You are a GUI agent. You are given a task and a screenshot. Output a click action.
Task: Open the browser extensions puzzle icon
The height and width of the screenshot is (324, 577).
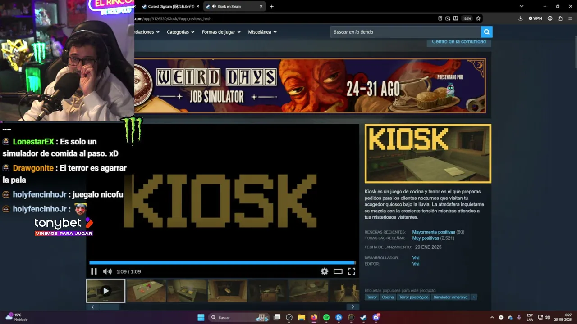[x=560, y=18]
